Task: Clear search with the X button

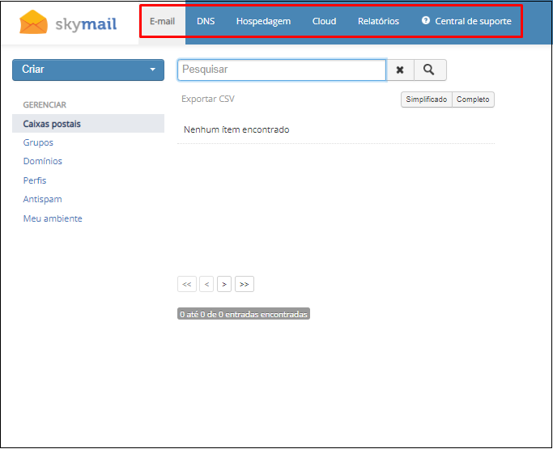Action: tap(400, 70)
